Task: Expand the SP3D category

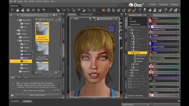Action: (131, 64)
